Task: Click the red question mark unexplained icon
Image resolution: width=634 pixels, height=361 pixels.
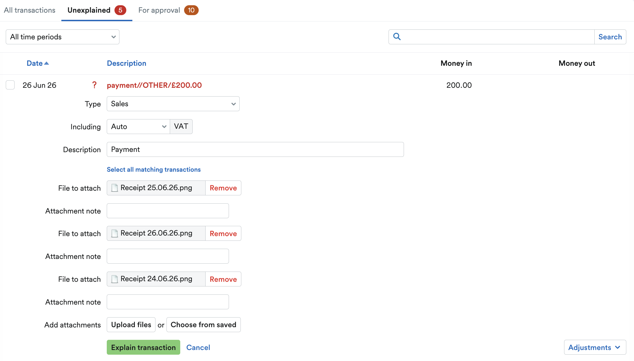Action: coord(94,85)
